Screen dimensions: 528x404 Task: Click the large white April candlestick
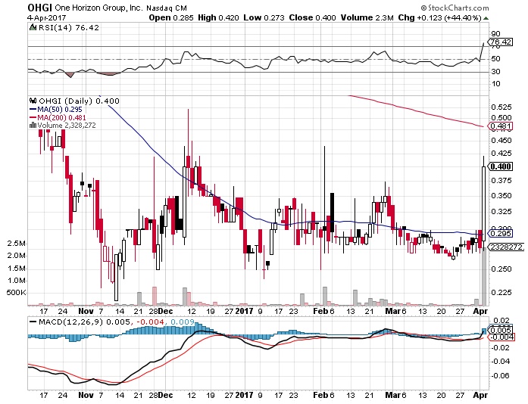tap(484, 204)
